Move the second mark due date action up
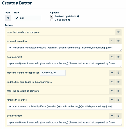 112,91
